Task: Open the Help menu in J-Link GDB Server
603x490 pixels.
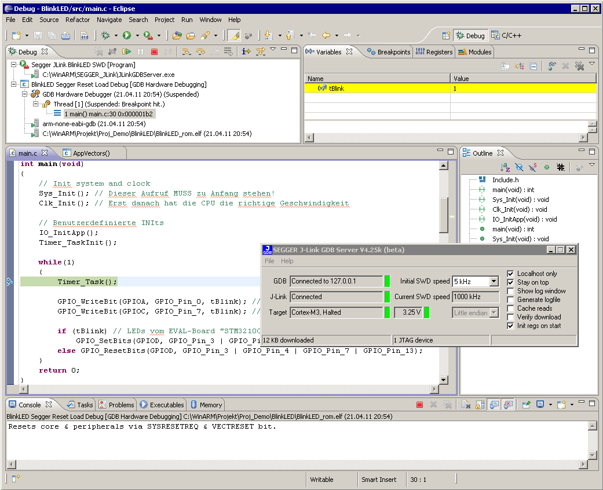Action: point(287,261)
